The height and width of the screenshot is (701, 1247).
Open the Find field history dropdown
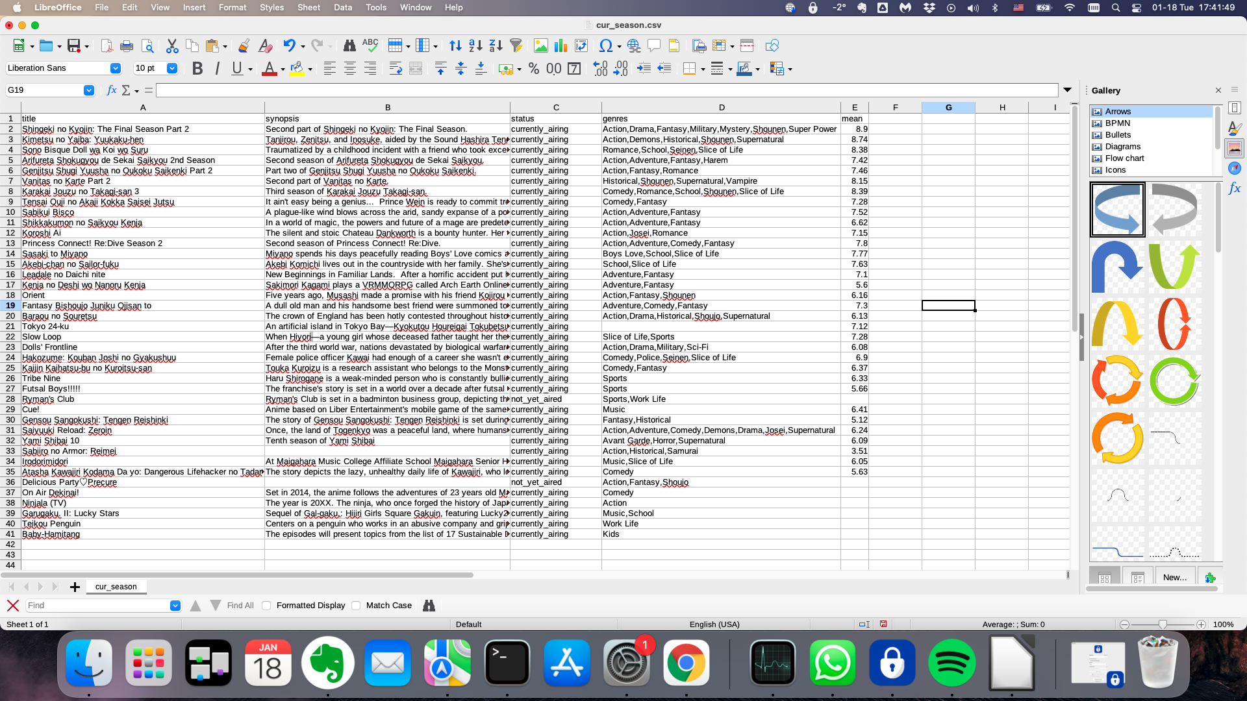175,606
